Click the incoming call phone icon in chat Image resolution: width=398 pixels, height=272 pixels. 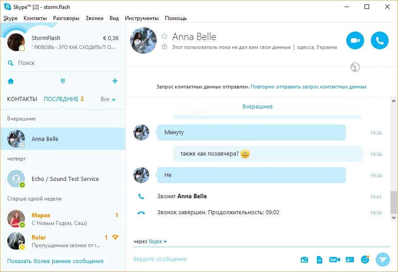(141, 196)
